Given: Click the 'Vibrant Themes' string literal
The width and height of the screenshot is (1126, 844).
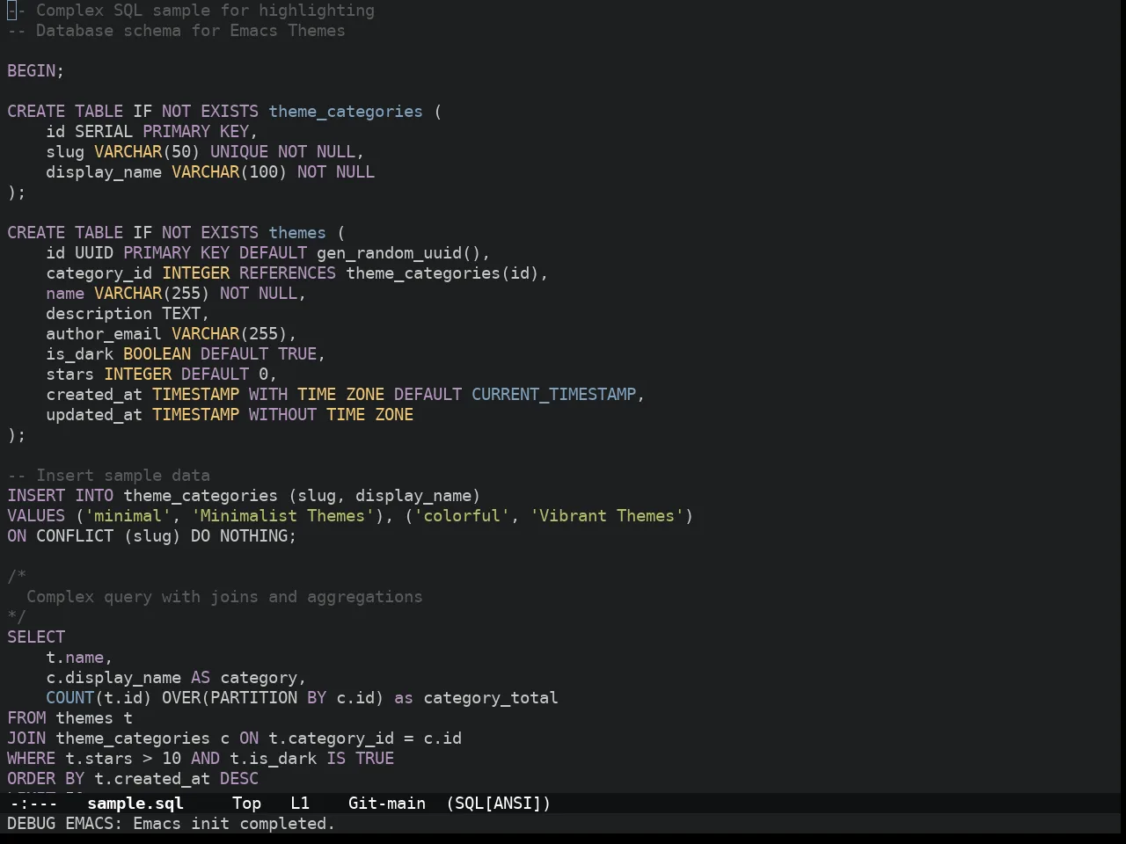Looking at the screenshot, I should pyautogui.click(x=607, y=515).
